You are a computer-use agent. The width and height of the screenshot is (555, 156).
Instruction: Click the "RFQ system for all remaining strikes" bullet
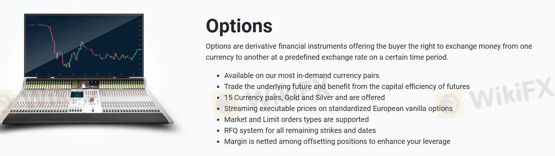(x=300, y=131)
